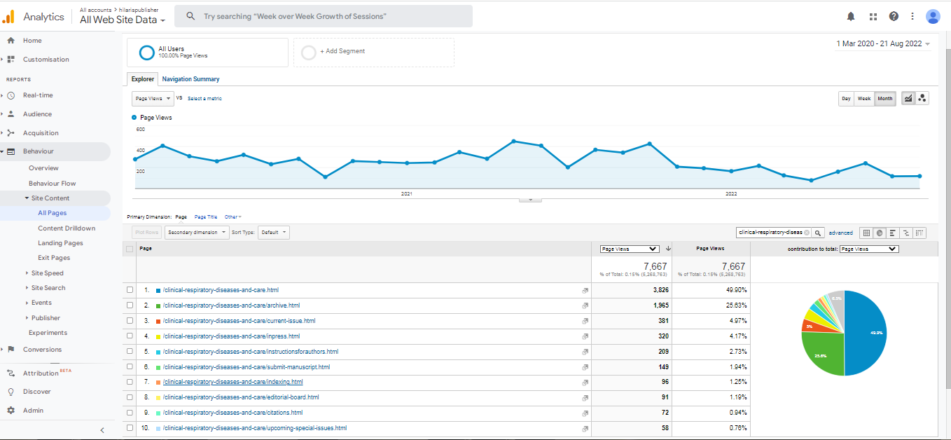This screenshot has height=440, width=951.
Task: Open archive.html page in new window icon
Action: (585, 305)
